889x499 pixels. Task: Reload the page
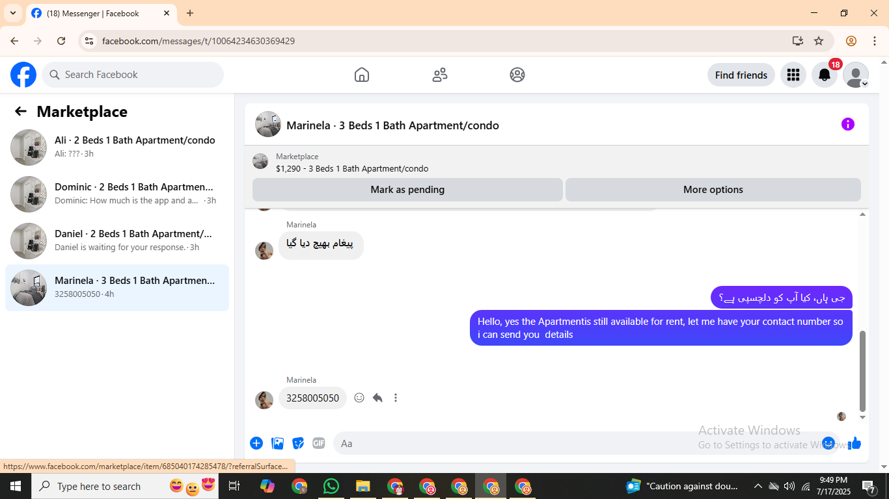pos(61,41)
